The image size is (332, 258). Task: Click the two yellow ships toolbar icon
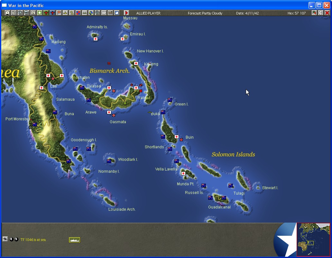pyautogui.click(x=72, y=13)
